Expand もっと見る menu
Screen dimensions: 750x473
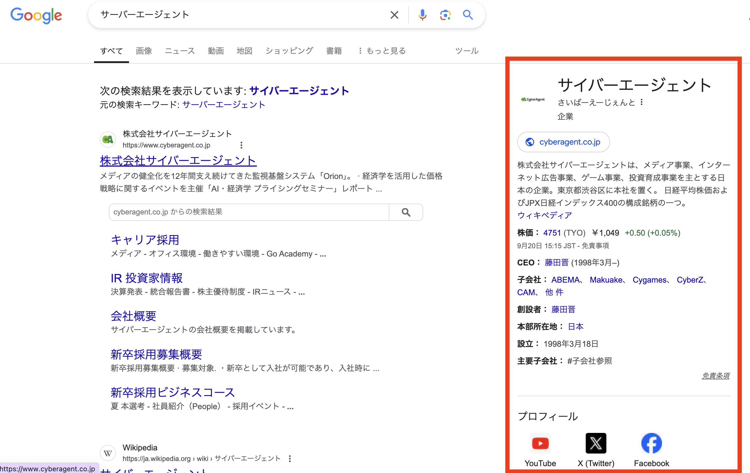(x=382, y=51)
